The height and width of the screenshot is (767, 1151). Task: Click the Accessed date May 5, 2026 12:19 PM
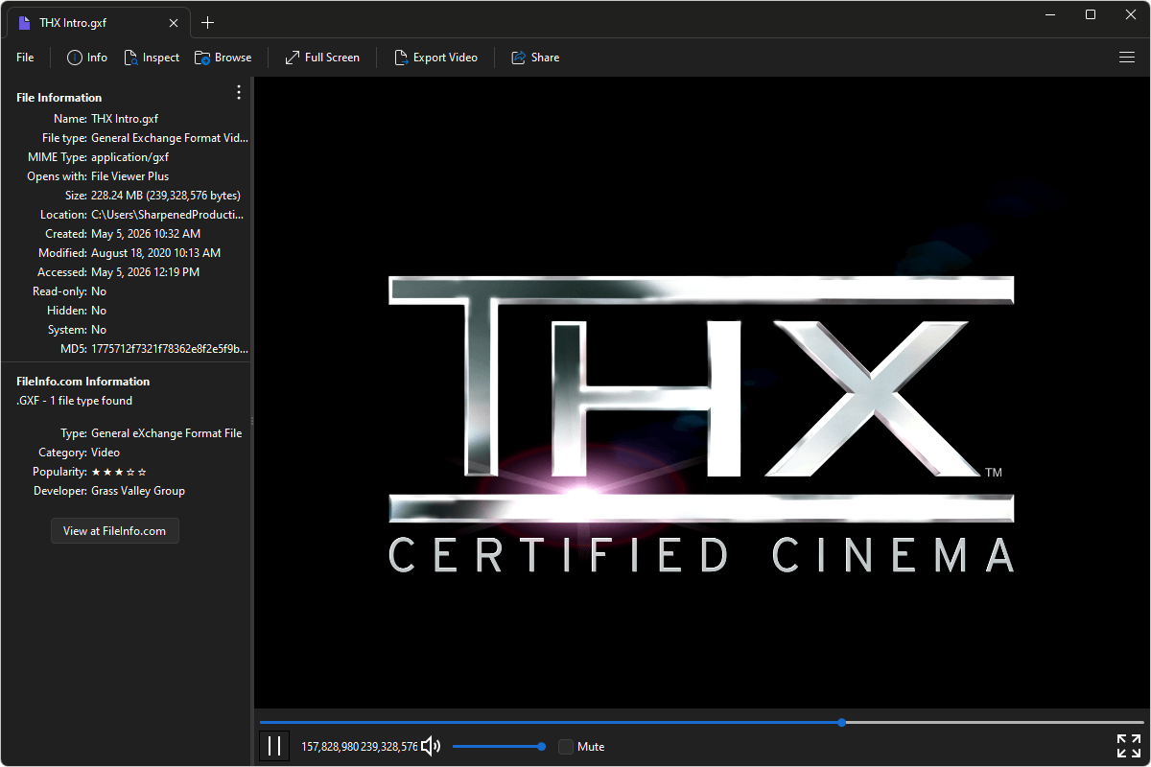146,272
